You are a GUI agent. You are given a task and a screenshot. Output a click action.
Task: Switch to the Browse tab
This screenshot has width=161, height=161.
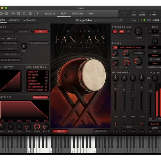(x=50, y=14)
